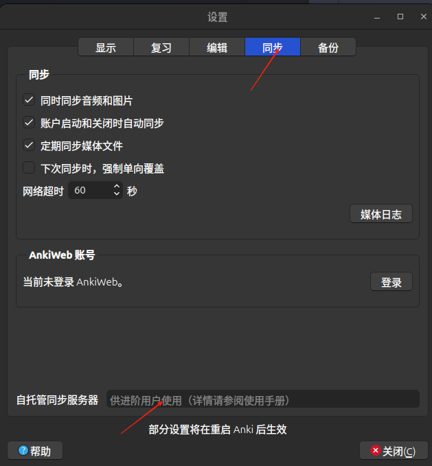Image resolution: width=432 pixels, height=466 pixels.
Task: Open the 复习 tab
Action: point(161,47)
